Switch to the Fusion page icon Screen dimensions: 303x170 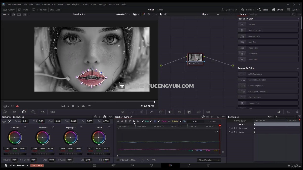151,165
